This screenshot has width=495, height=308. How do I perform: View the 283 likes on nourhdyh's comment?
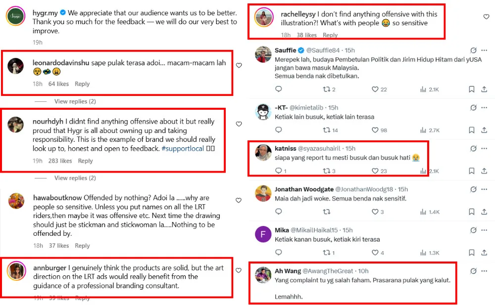click(59, 161)
